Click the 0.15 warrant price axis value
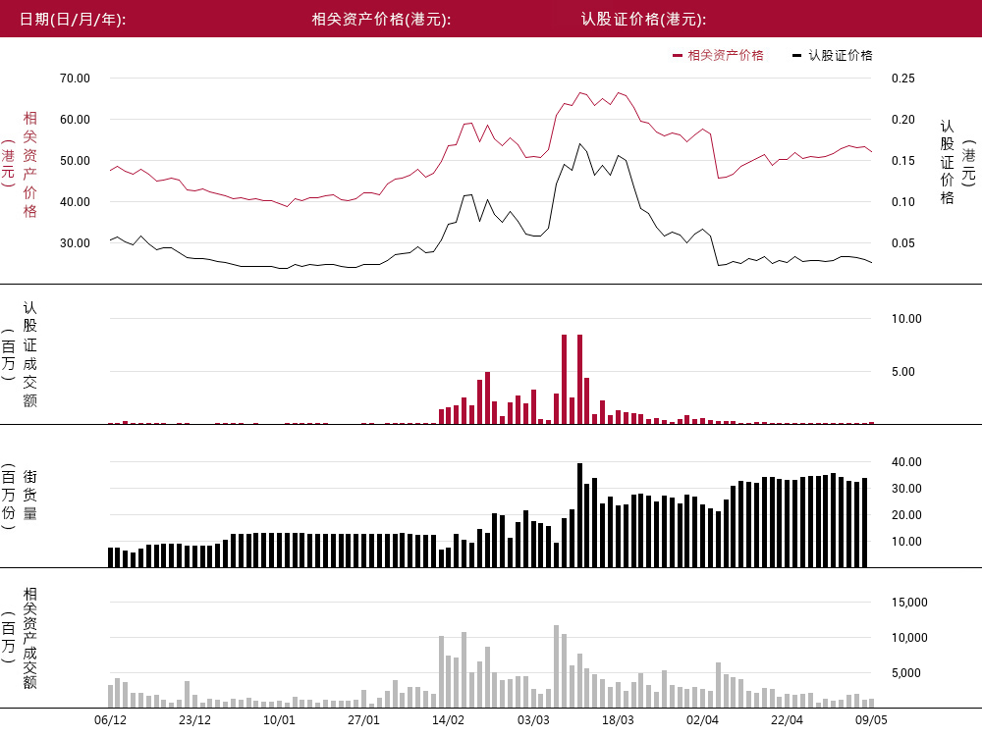982x737 pixels. (x=903, y=161)
